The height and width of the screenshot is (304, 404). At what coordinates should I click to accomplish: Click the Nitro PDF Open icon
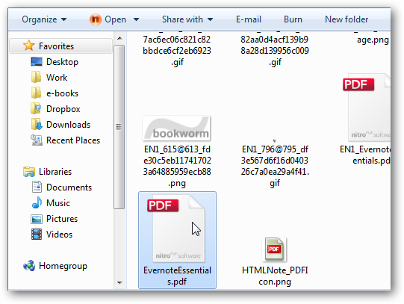tap(96, 19)
